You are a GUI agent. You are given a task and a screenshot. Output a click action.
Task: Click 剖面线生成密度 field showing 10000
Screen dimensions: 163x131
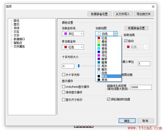point(141,87)
